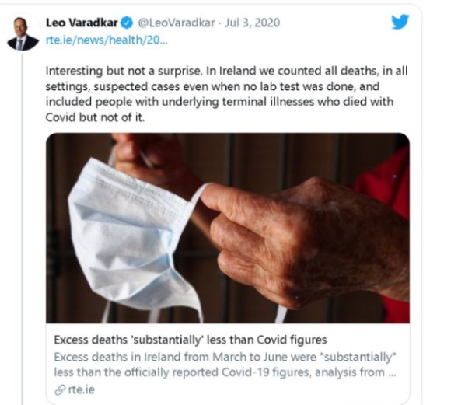
Task: Click the tweet line mentioning underlying terminal illnesses
Action: click(x=219, y=102)
